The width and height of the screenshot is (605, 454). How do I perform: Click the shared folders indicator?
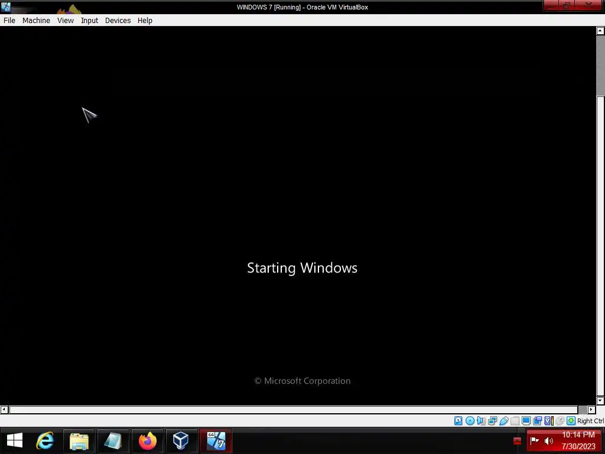point(515,421)
